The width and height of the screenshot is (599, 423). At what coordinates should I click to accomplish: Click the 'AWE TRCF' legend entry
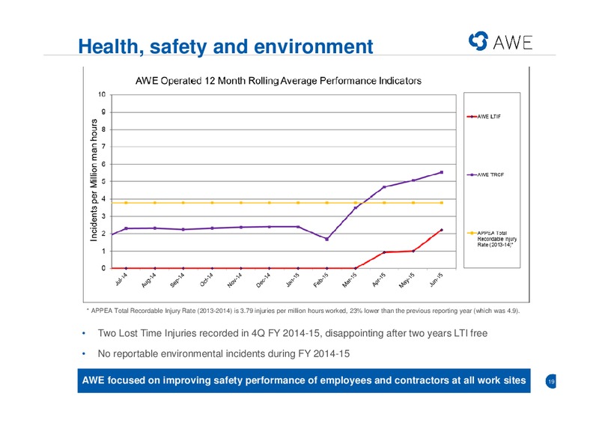click(x=485, y=174)
